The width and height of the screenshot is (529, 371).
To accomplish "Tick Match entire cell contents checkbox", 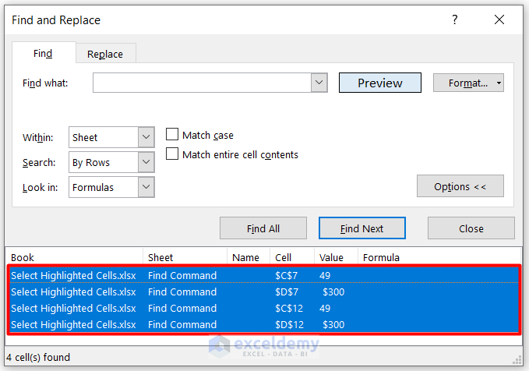I will [x=172, y=154].
